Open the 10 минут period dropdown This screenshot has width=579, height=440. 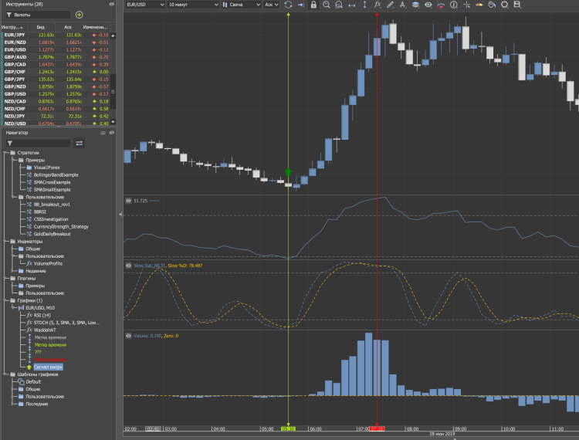click(193, 5)
